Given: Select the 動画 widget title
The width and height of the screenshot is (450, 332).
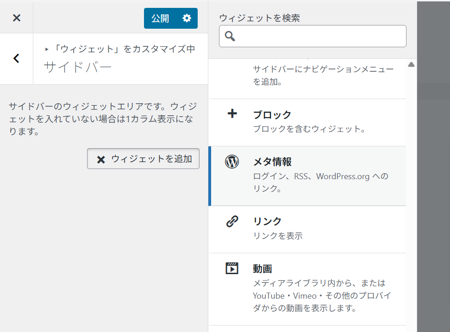Looking at the screenshot, I should (x=262, y=269).
